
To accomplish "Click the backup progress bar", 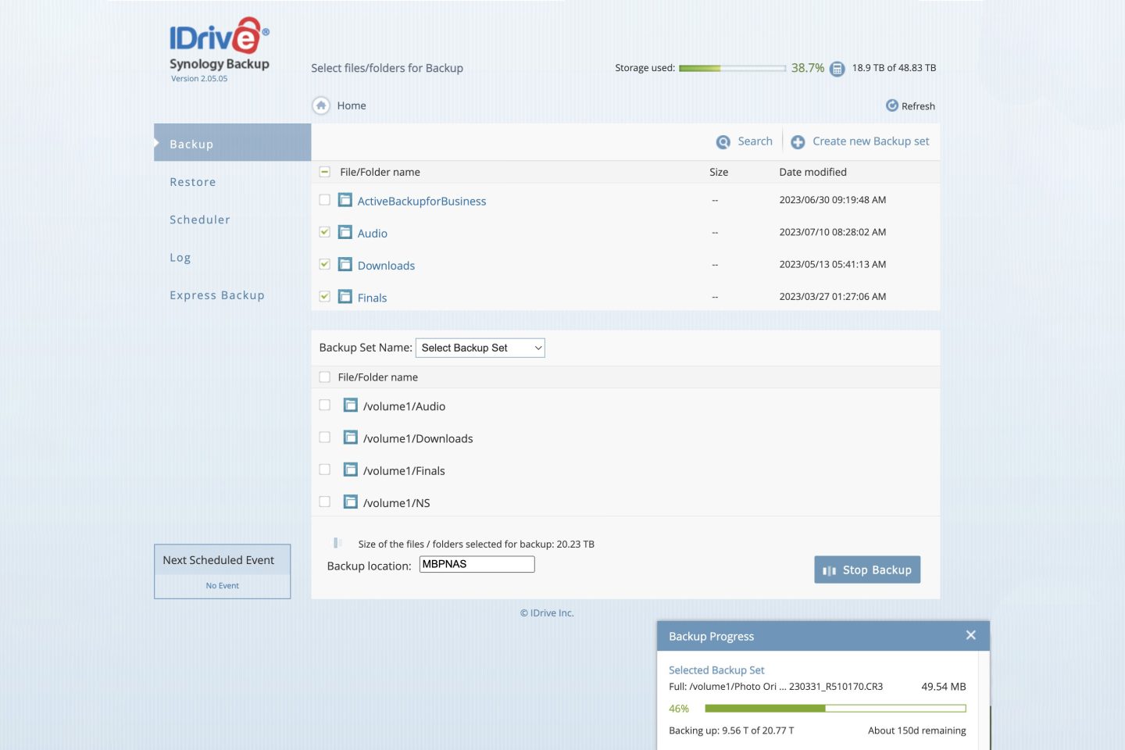I will [x=834, y=709].
